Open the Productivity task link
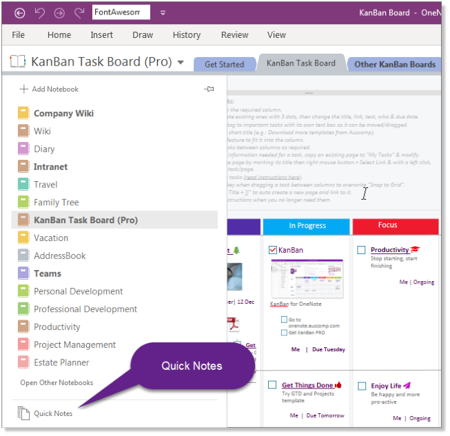 pyautogui.click(x=390, y=250)
